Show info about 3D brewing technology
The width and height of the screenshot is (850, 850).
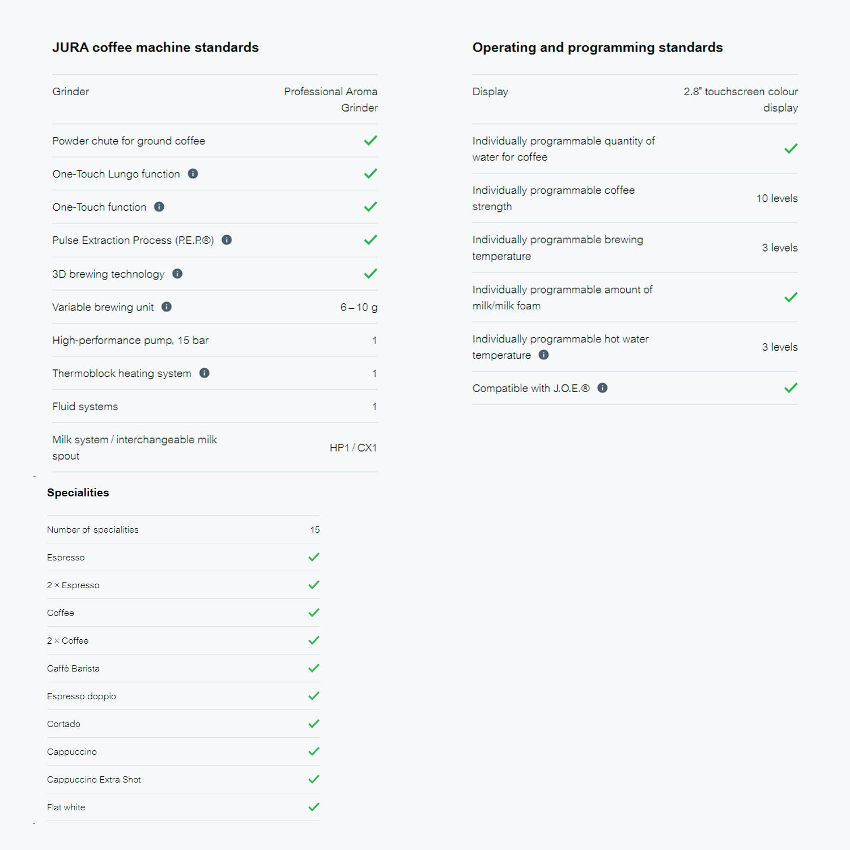click(177, 274)
